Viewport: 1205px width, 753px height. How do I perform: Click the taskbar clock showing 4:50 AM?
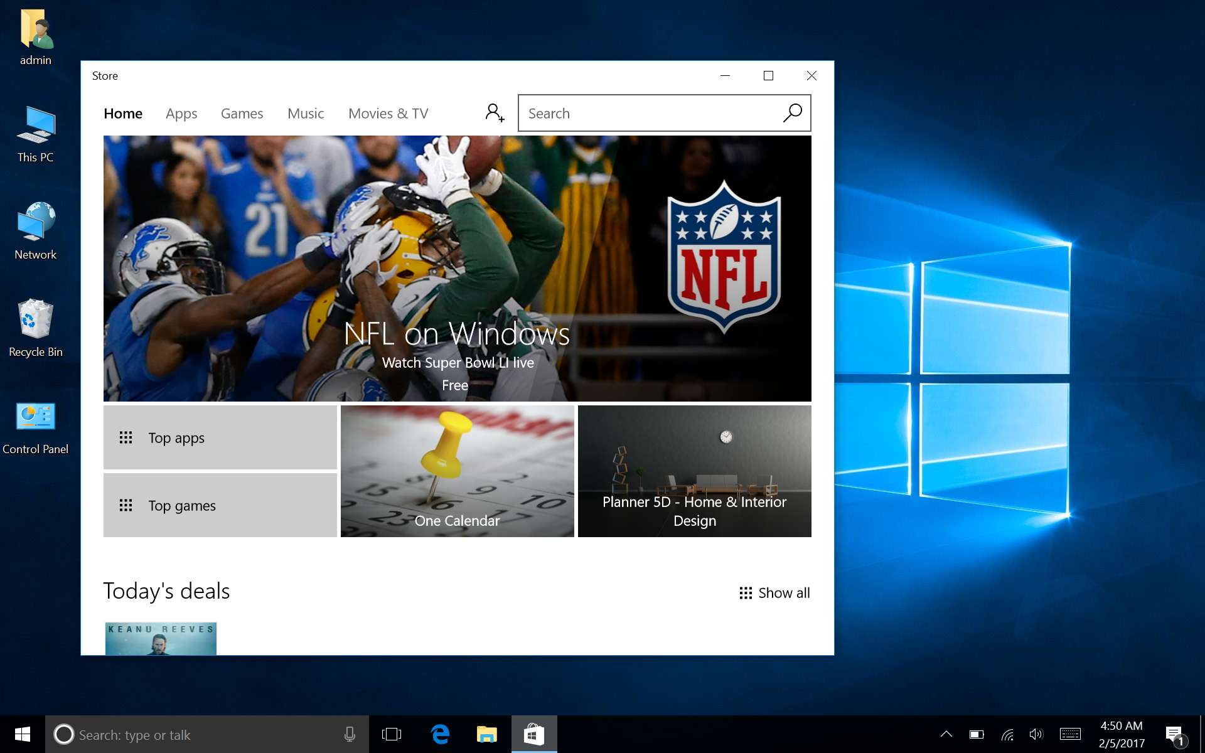pos(1122,734)
